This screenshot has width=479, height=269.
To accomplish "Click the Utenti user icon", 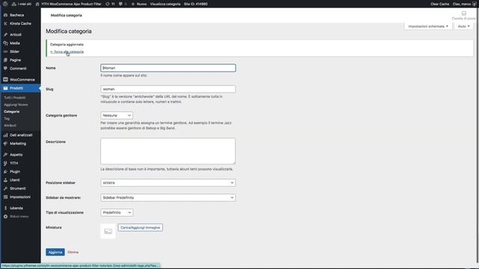I will point(5,180).
